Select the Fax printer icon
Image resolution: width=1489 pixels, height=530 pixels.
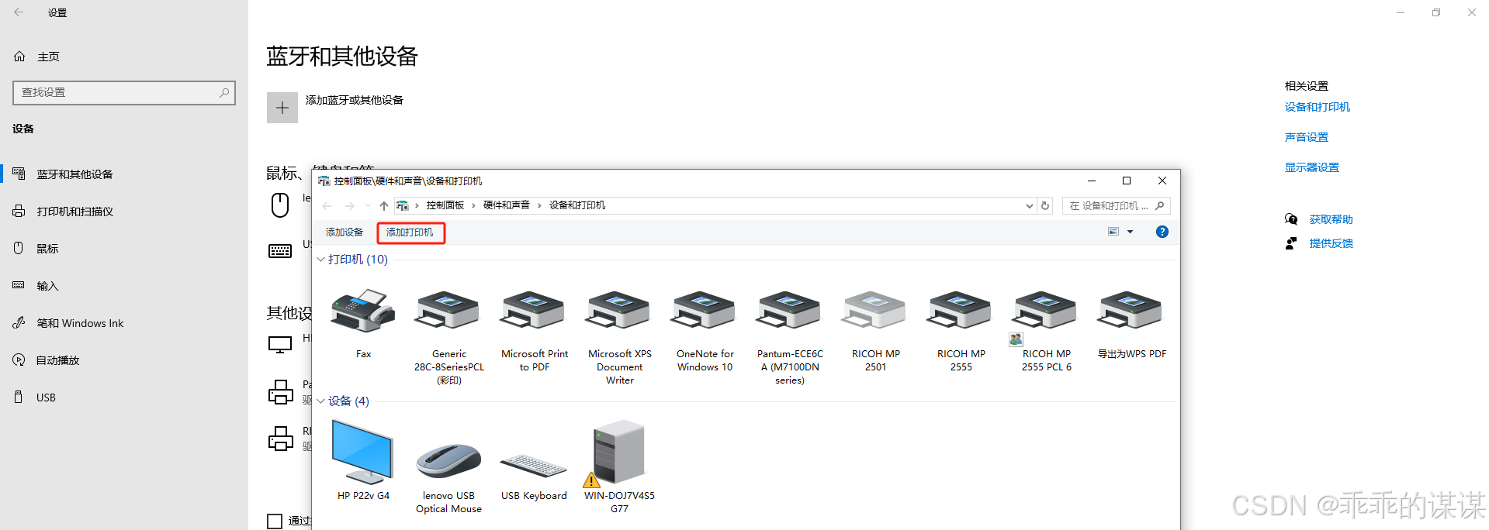363,311
